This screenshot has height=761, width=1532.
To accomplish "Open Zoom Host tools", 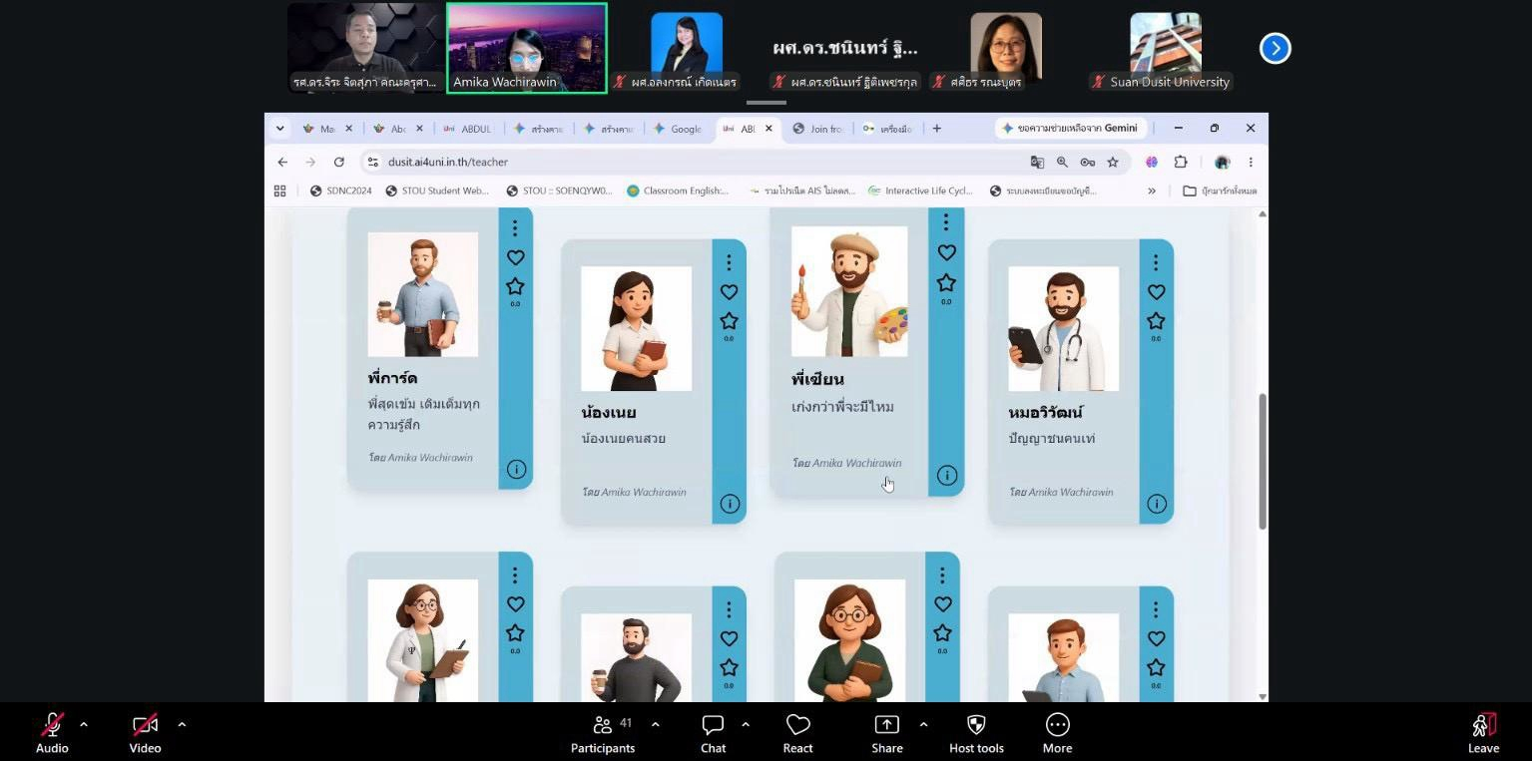I will 976,733.
